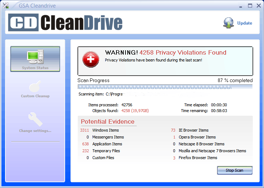Image resolution: width=264 pixels, height=188 pixels.
Task: Open Change settings wrench icon
Action: click(x=35, y=119)
